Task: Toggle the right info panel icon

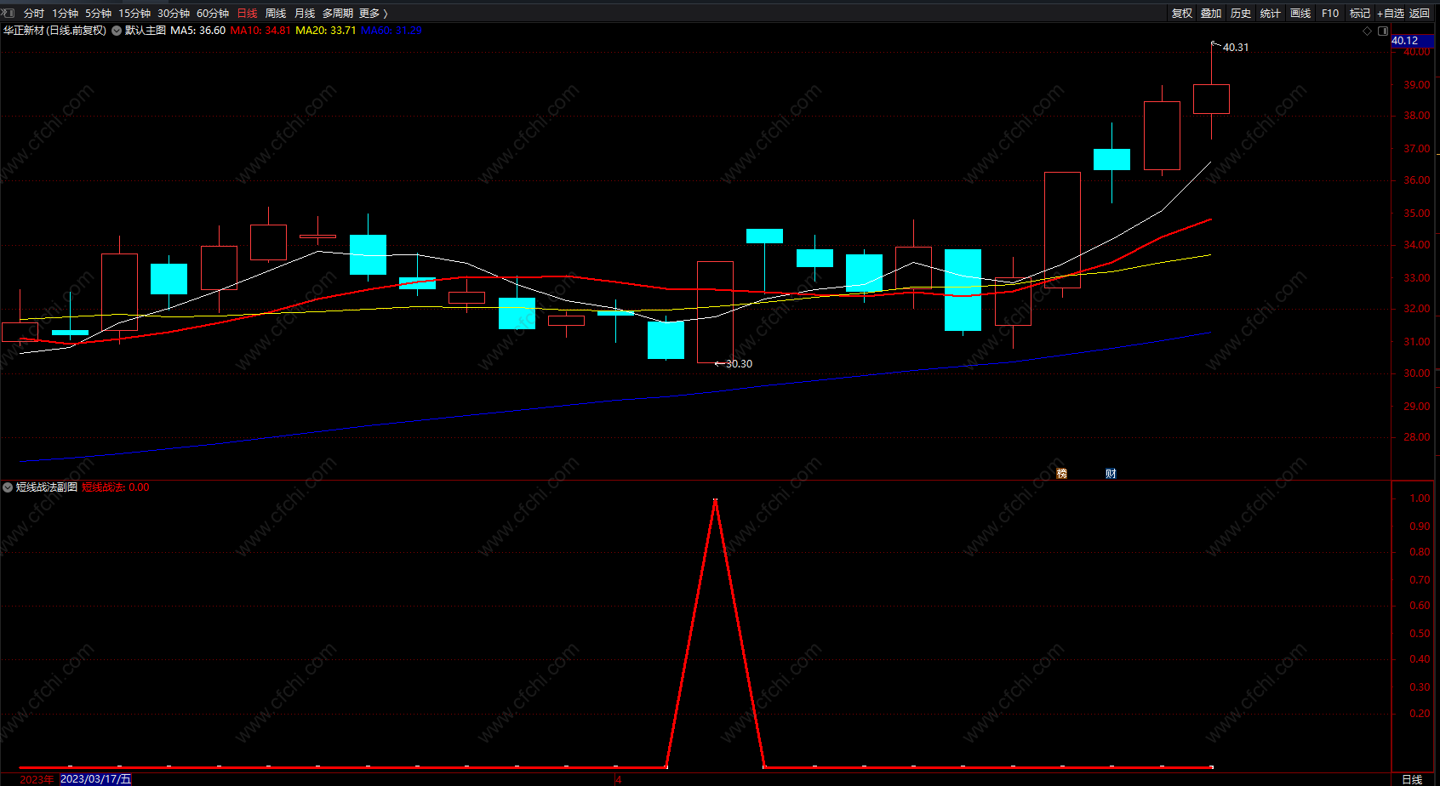Action: [1383, 31]
